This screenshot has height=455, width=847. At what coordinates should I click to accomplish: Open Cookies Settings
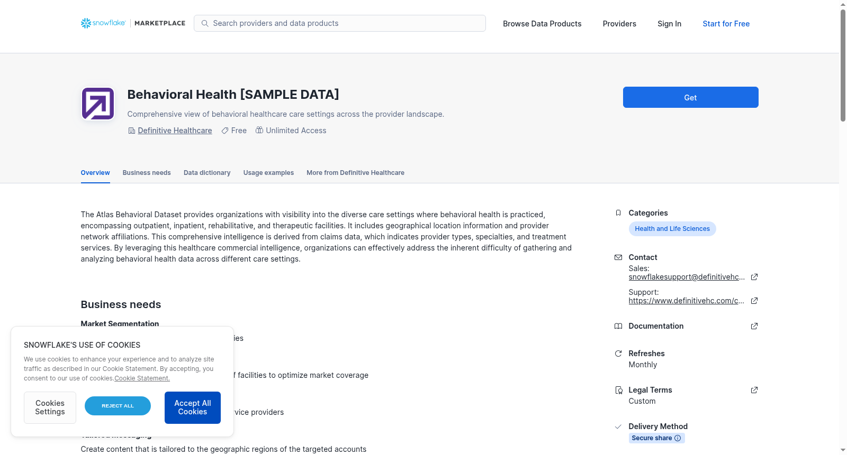50,407
